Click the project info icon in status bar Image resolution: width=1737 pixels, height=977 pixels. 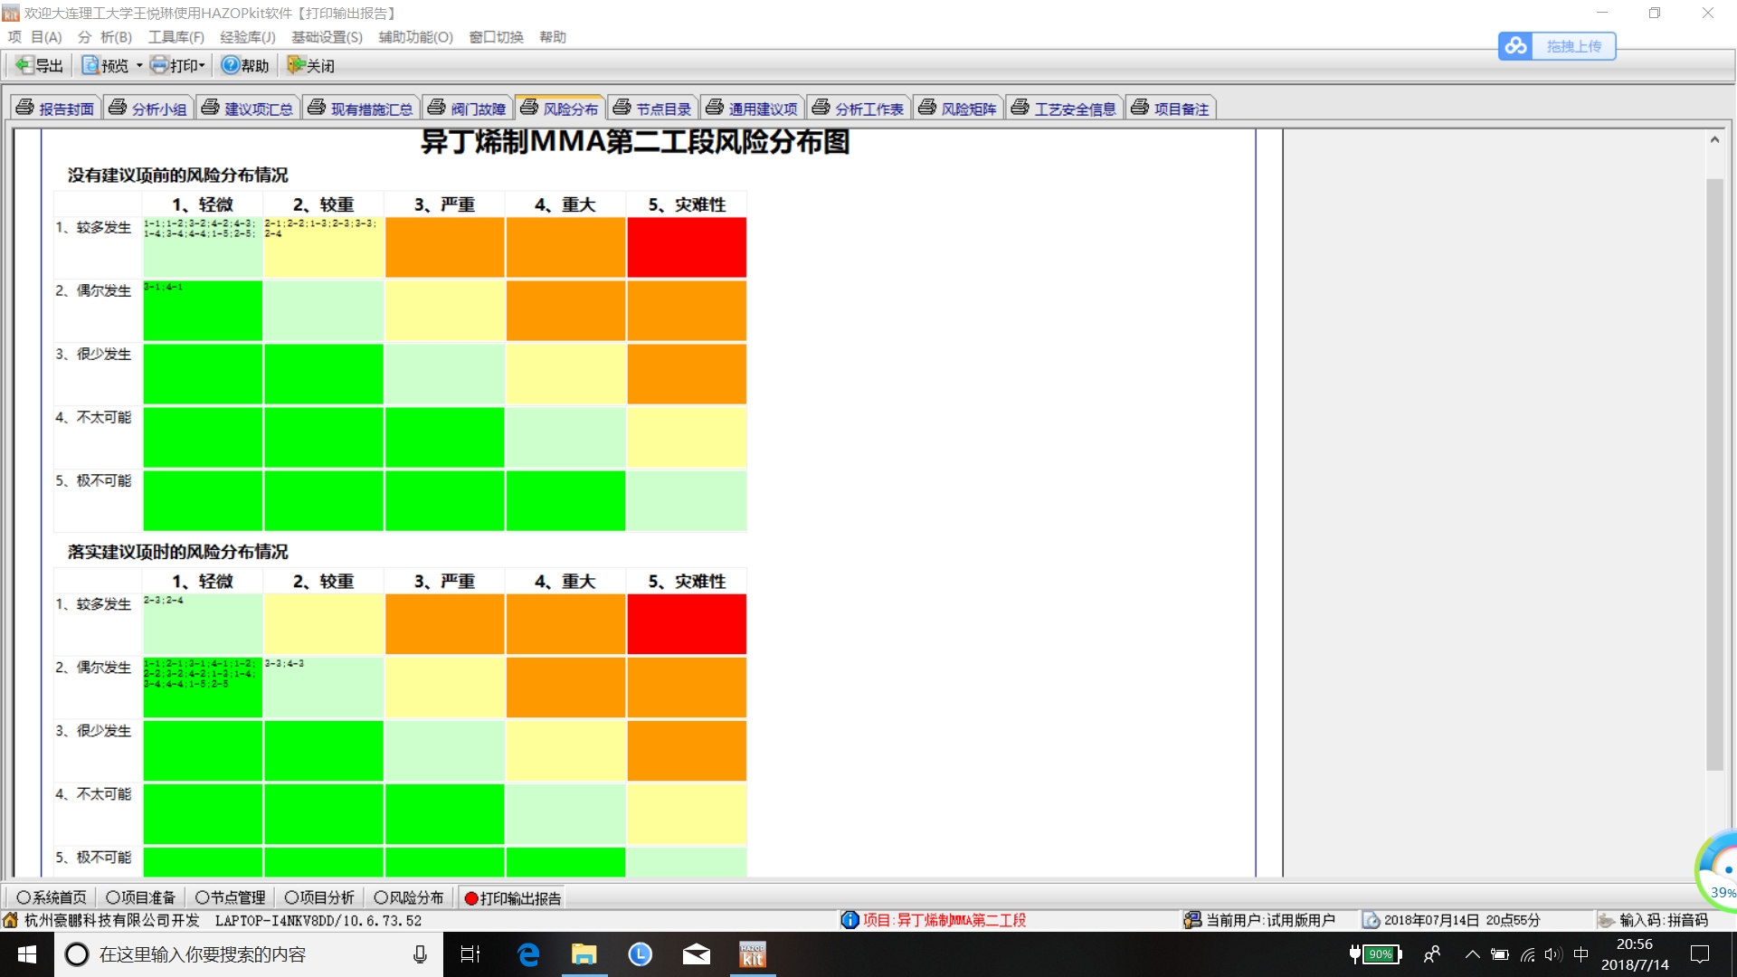[850, 920]
